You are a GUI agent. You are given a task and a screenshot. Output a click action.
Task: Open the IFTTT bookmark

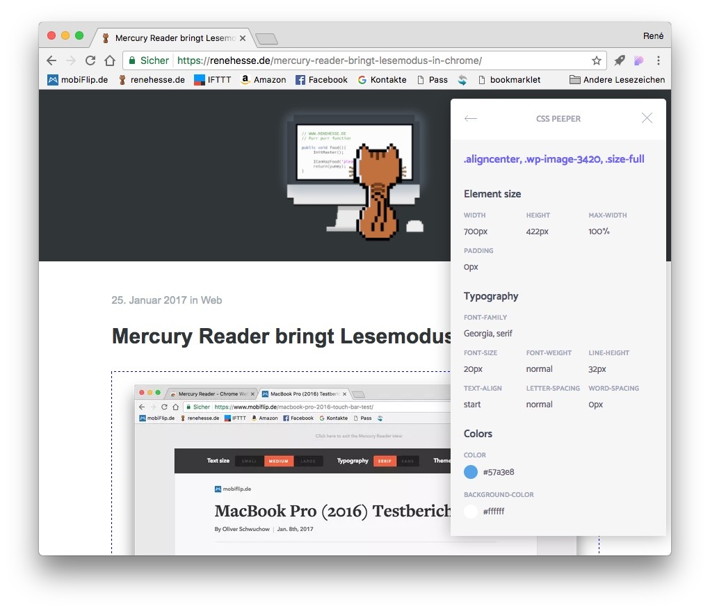tap(212, 80)
